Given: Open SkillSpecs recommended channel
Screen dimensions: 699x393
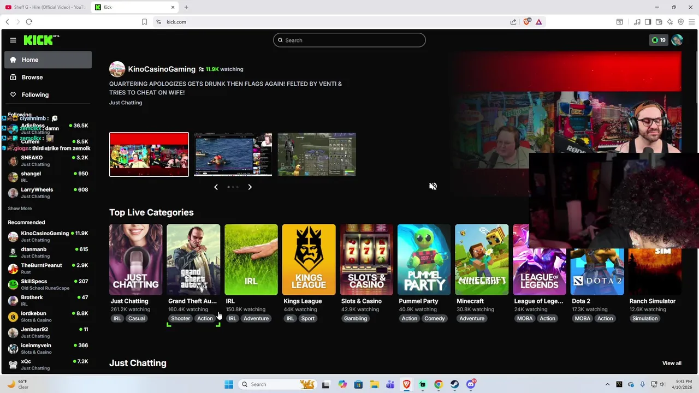Looking at the screenshot, I should [48, 284].
